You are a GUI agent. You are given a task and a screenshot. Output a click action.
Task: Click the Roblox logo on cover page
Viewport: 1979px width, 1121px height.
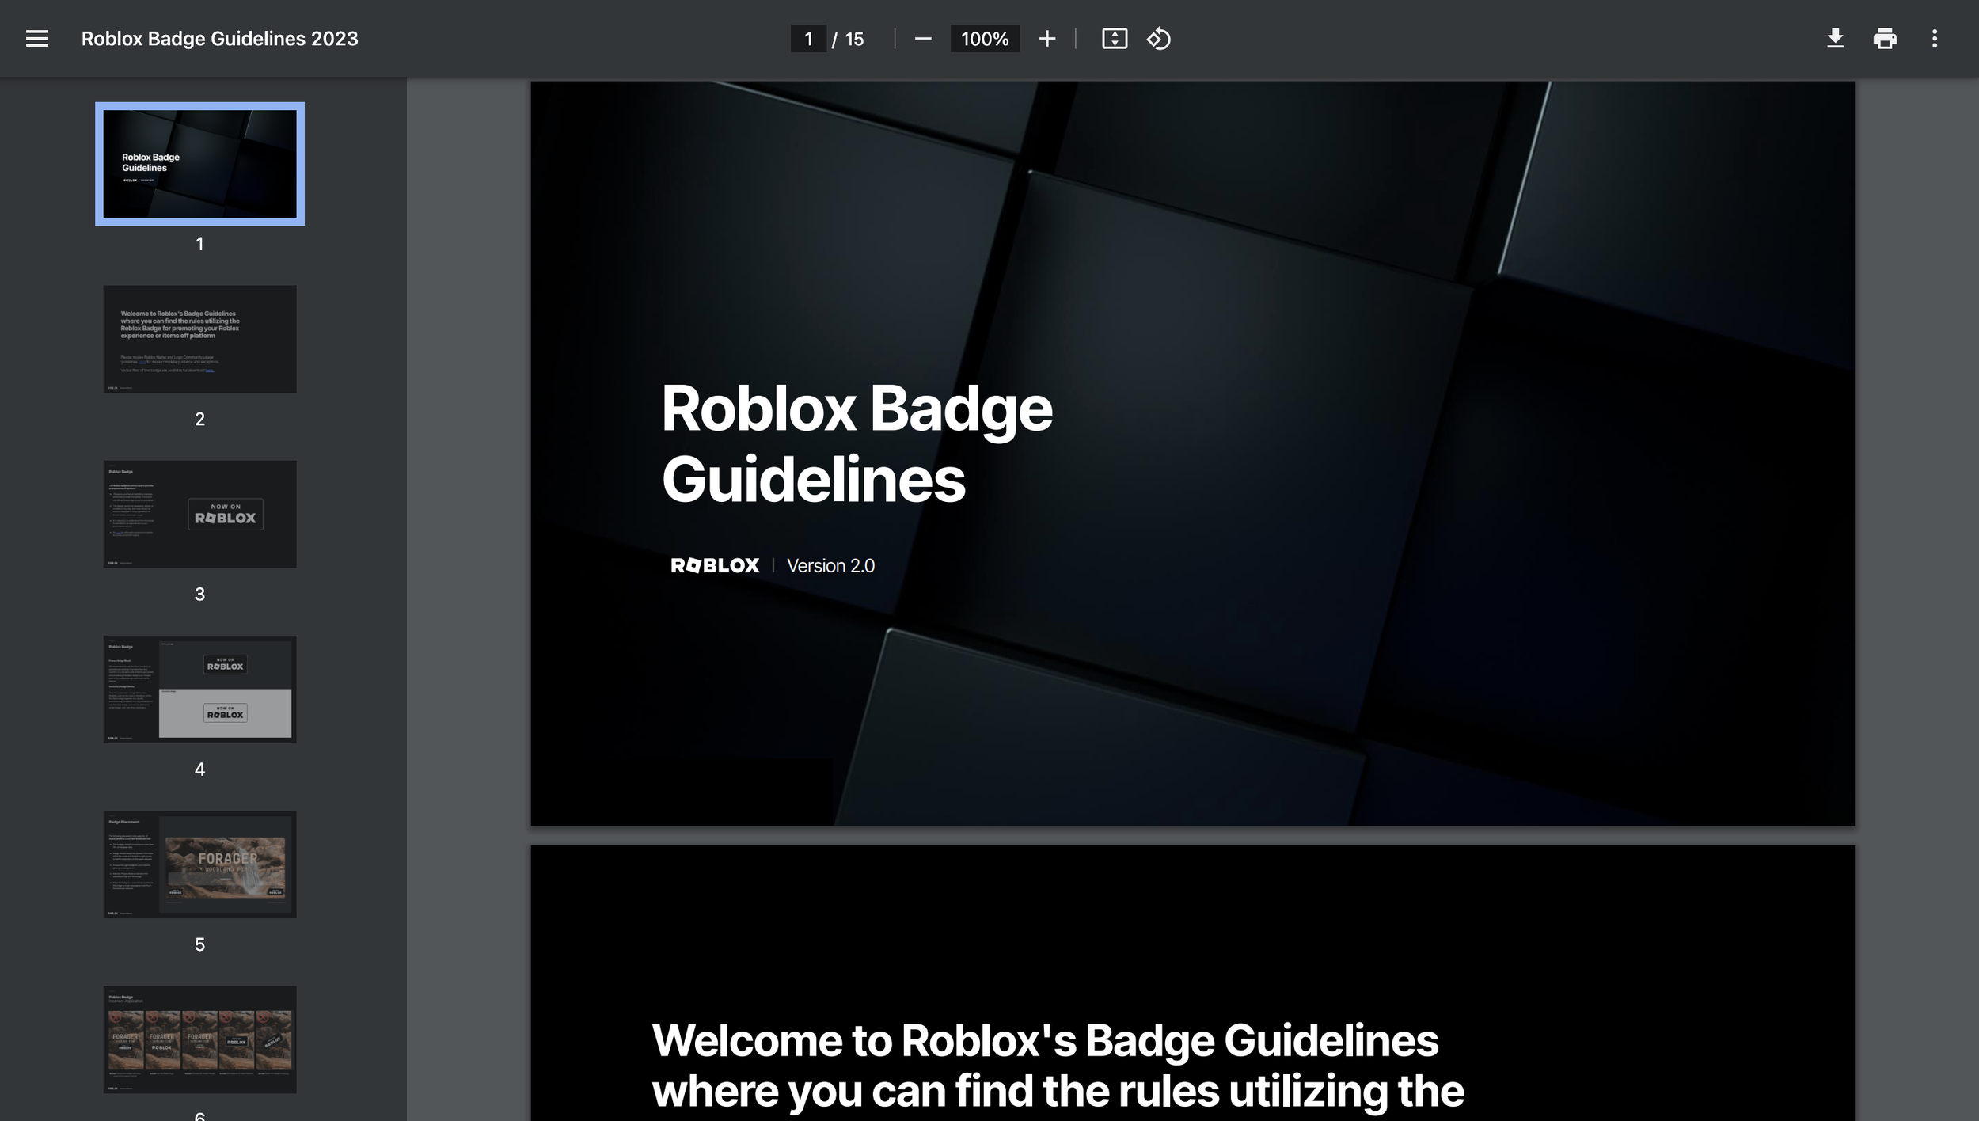tap(714, 565)
